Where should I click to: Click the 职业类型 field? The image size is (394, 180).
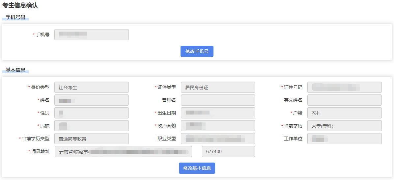[x=218, y=139]
